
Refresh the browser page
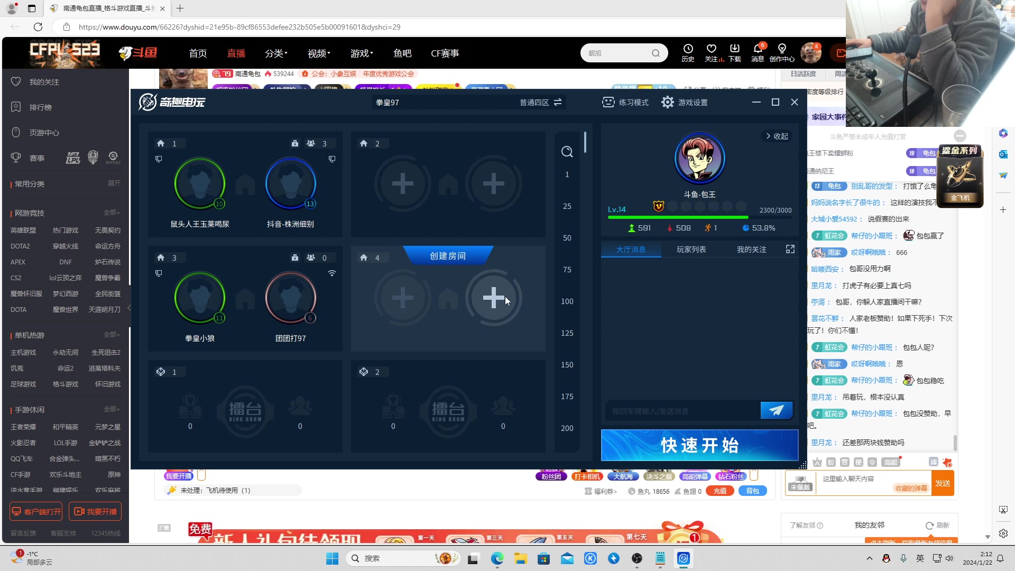(38, 27)
